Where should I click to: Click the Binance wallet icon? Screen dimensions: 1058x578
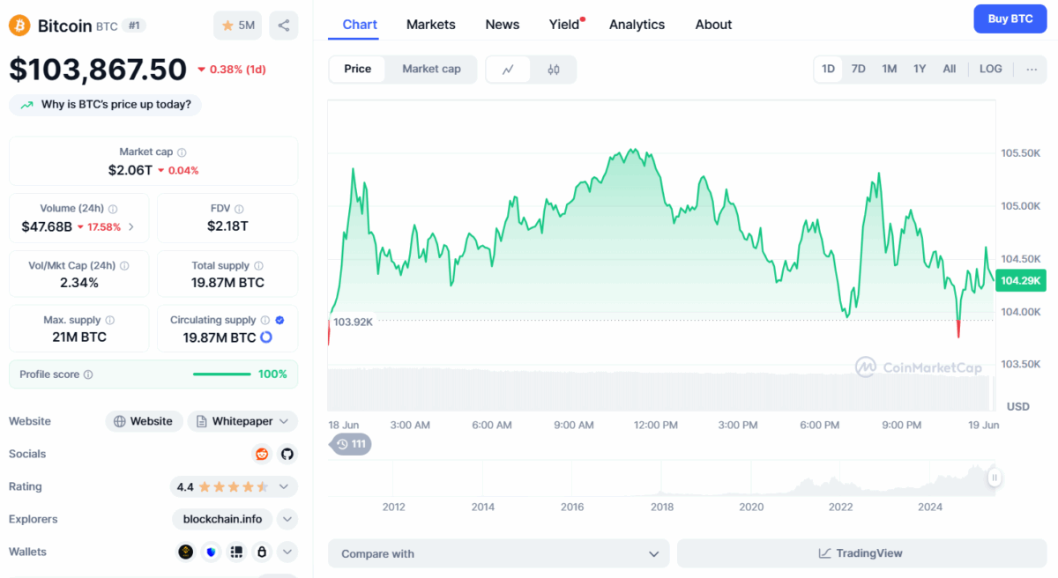[x=185, y=552]
